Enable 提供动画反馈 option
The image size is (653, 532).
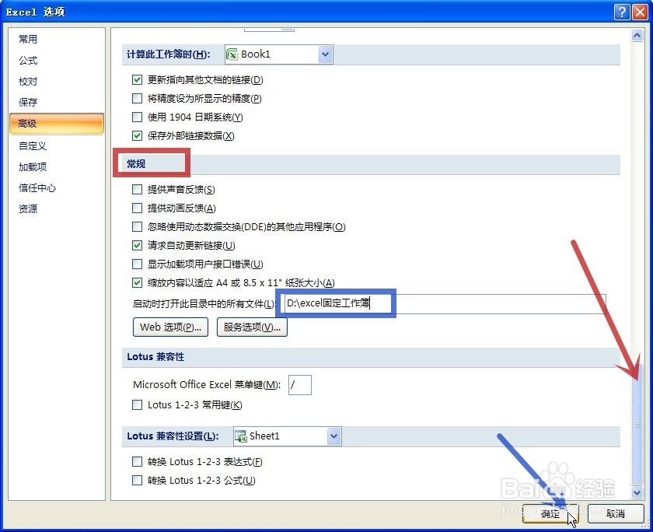coord(137,208)
